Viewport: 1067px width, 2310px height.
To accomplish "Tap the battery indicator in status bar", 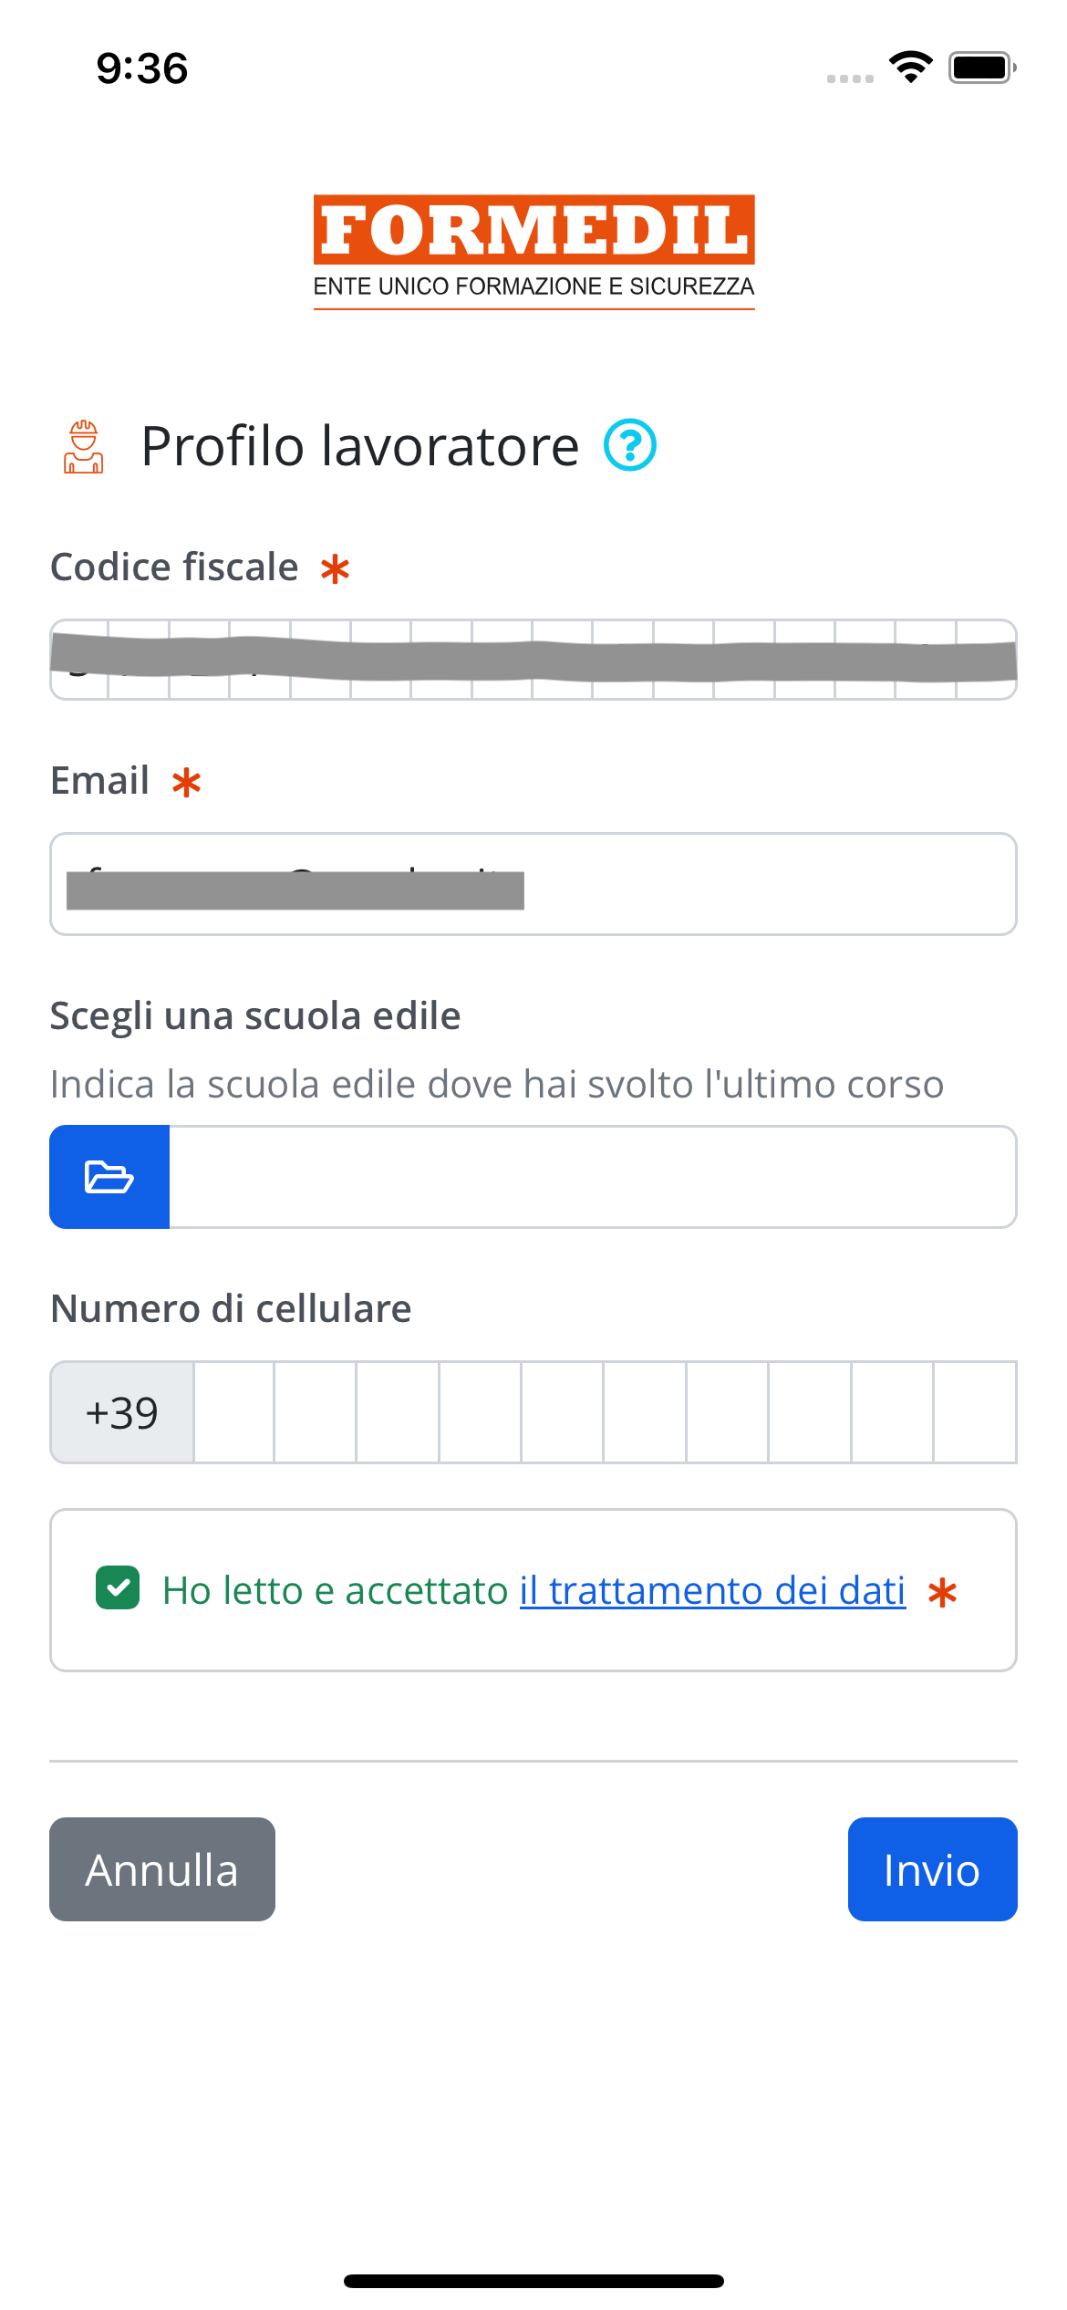I will 979,67.
